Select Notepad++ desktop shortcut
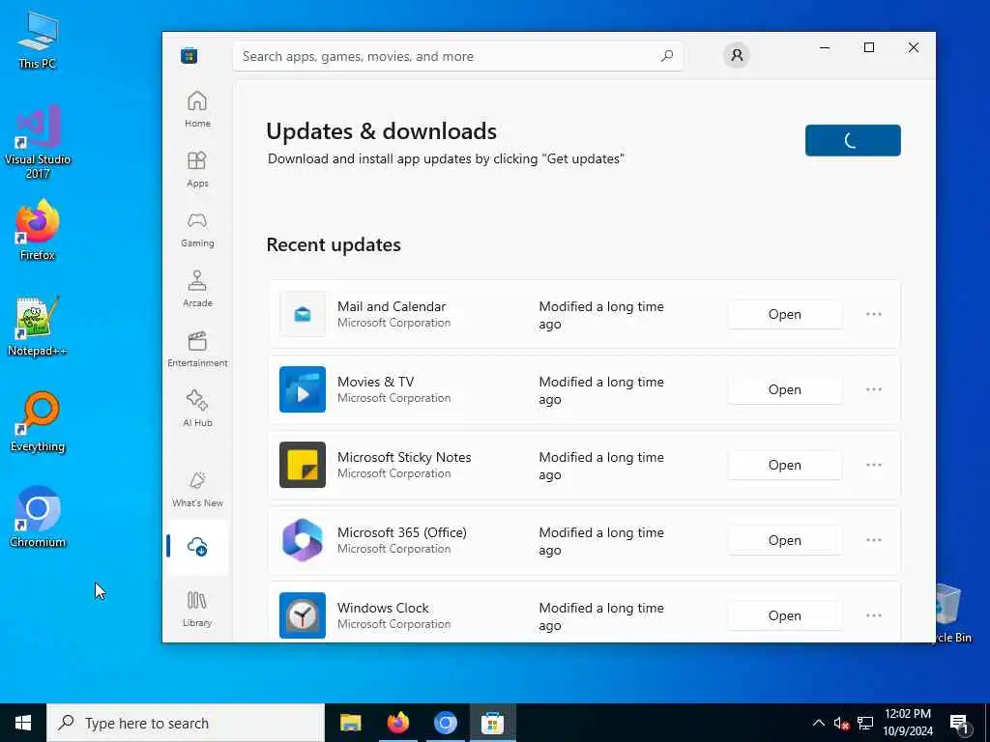The image size is (990, 742). click(x=38, y=327)
